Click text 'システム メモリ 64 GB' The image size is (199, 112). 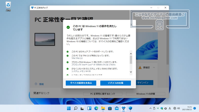81,71
